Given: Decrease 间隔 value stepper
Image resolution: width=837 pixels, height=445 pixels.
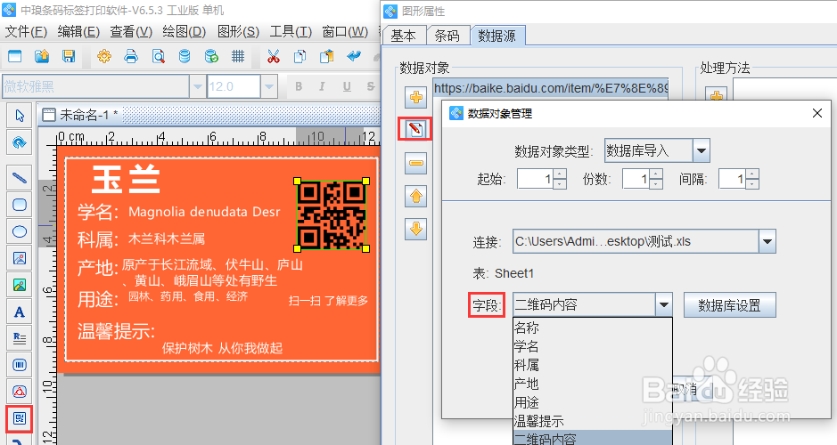Looking at the screenshot, I should click(752, 184).
